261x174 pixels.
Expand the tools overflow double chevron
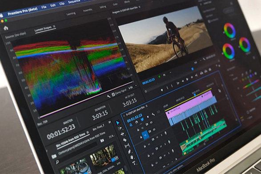[109, 122]
